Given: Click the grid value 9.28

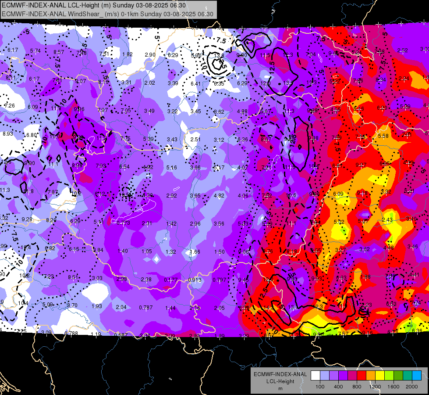Looking at the screenshot, I should tap(27, 219).
